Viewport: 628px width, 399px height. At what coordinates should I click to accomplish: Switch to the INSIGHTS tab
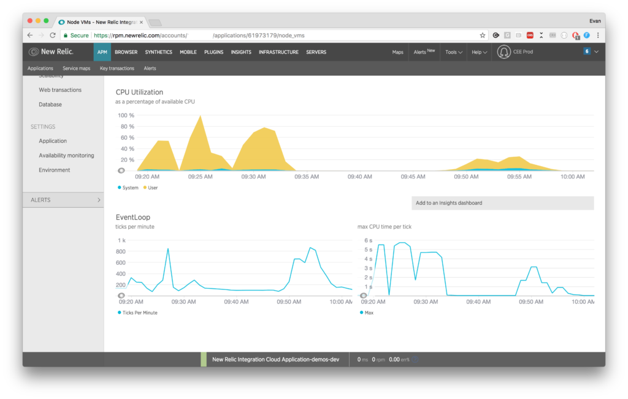241,51
